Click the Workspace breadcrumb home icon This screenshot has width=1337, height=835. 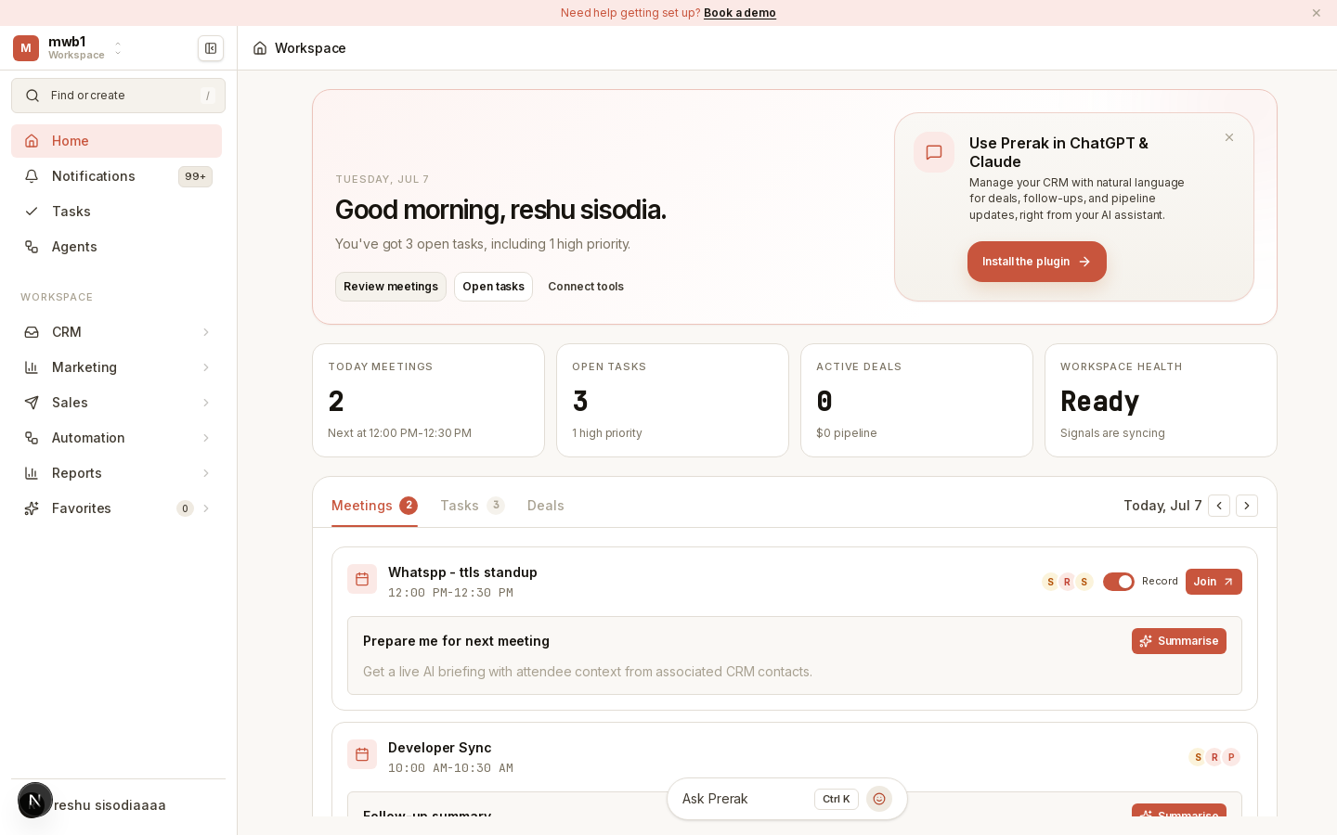click(x=260, y=48)
